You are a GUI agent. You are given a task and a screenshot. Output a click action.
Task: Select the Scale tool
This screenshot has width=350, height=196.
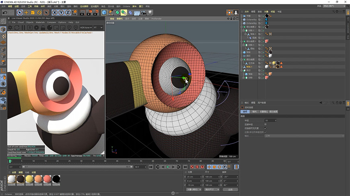click(33, 13)
